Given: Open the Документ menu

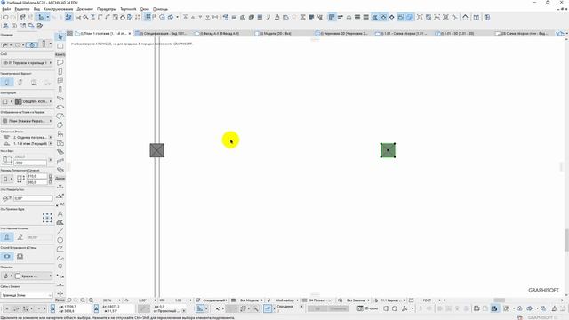Looking at the screenshot, I should pos(85,9).
